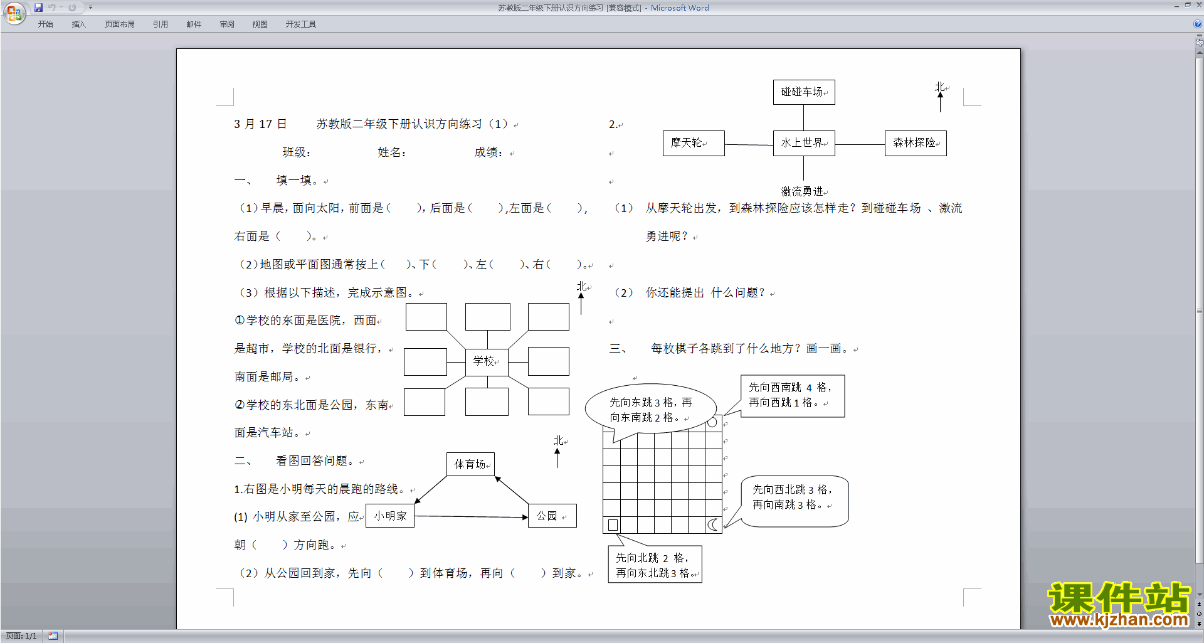The width and height of the screenshot is (1204, 643).
Task: Click the line （2）你还能提出 什么问题？
Action: click(x=690, y=293)
